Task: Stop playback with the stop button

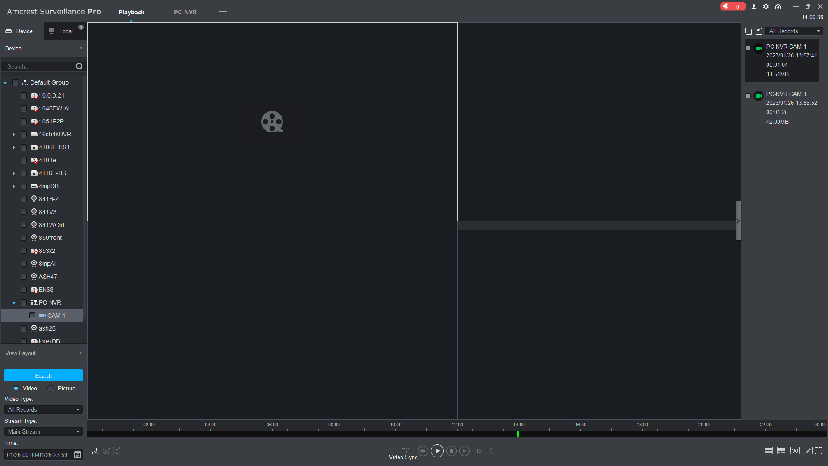Action: pyautogui.click(x=452, y=451)
